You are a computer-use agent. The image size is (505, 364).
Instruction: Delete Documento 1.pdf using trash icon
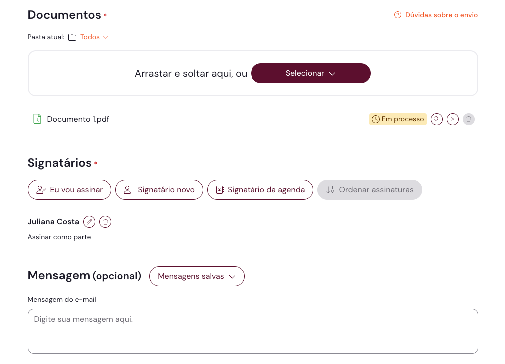coord(468,119)
